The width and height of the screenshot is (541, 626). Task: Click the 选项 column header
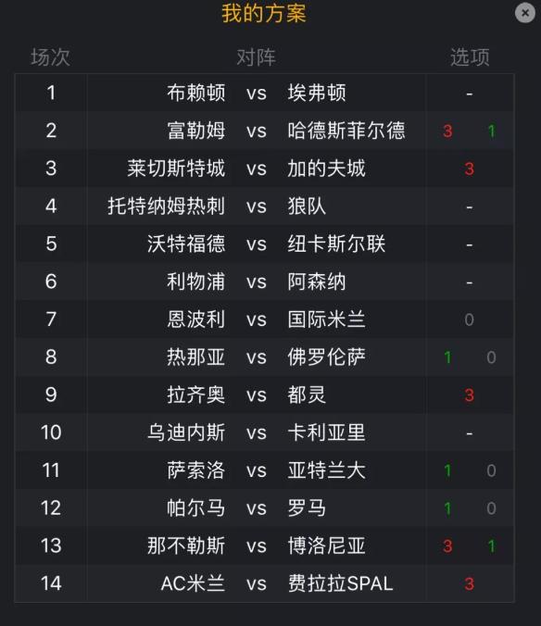pos(470,57)
